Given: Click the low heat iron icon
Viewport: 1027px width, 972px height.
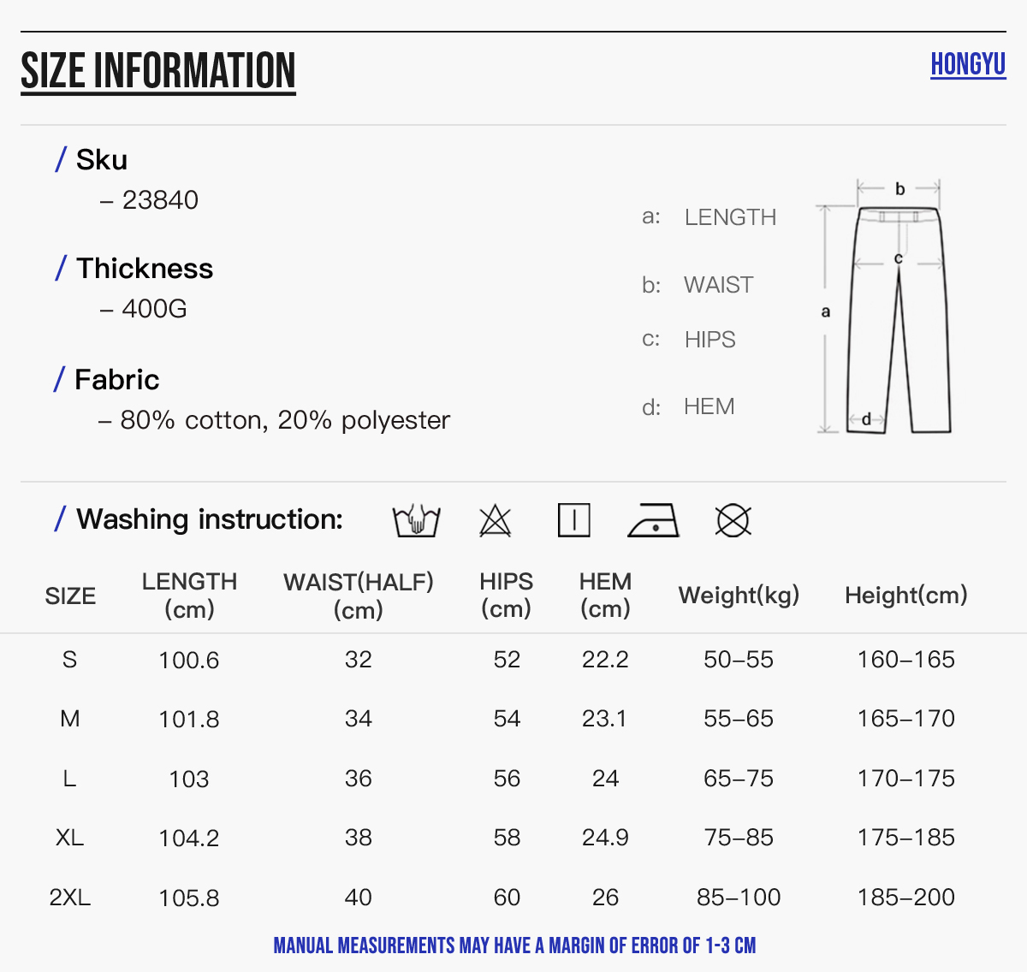Looking at the screenshot, I should click(x=653, y=520).
